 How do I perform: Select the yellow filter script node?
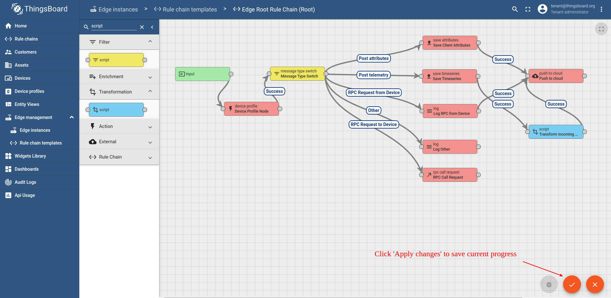coord(116,60)
